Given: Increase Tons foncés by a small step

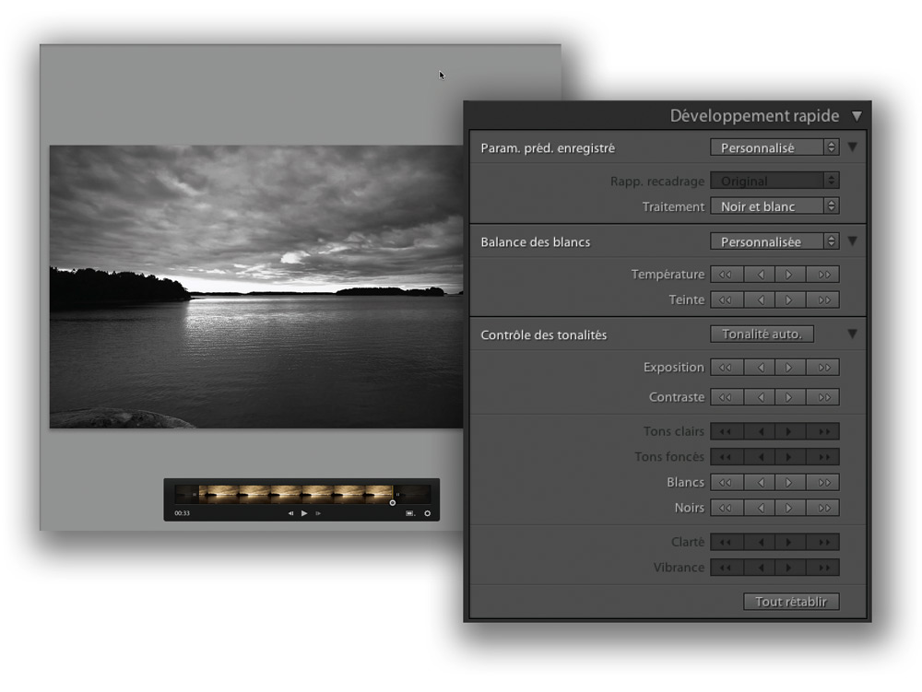Looking at the screenshot, I should pyautogui.click(x=790, y=456).
